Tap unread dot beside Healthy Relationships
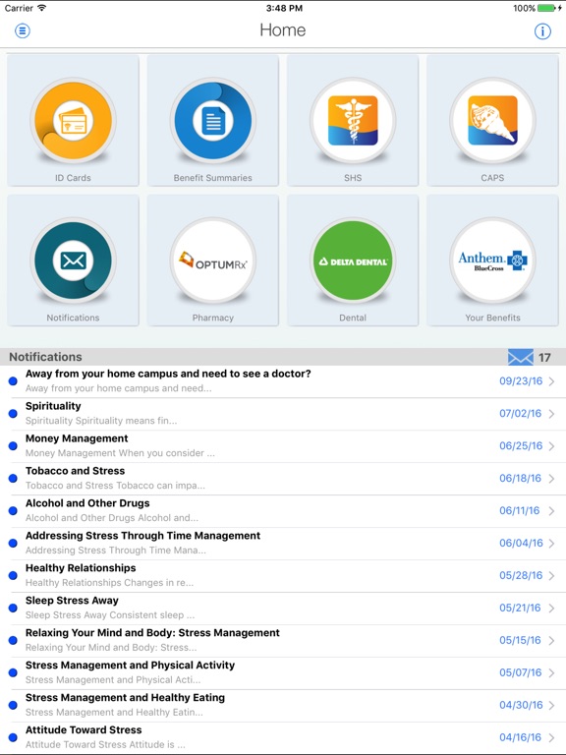 13,575
